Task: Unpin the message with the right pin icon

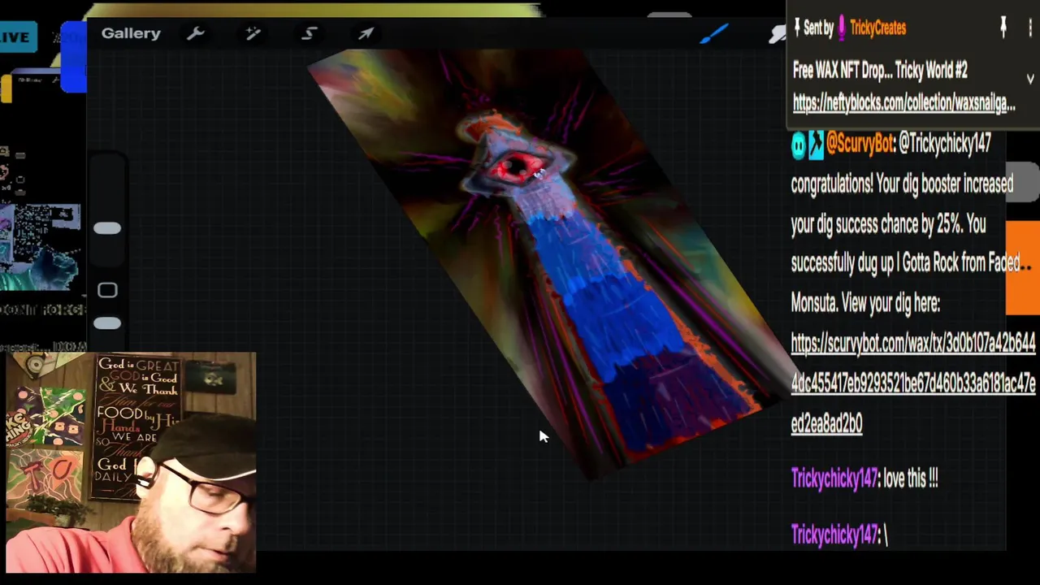Action: 1003,28
